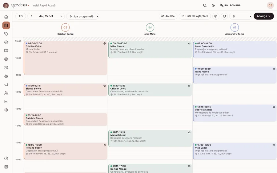
Task: Click icon on Roxana Tudor appointment
Action: pos(105,145)
